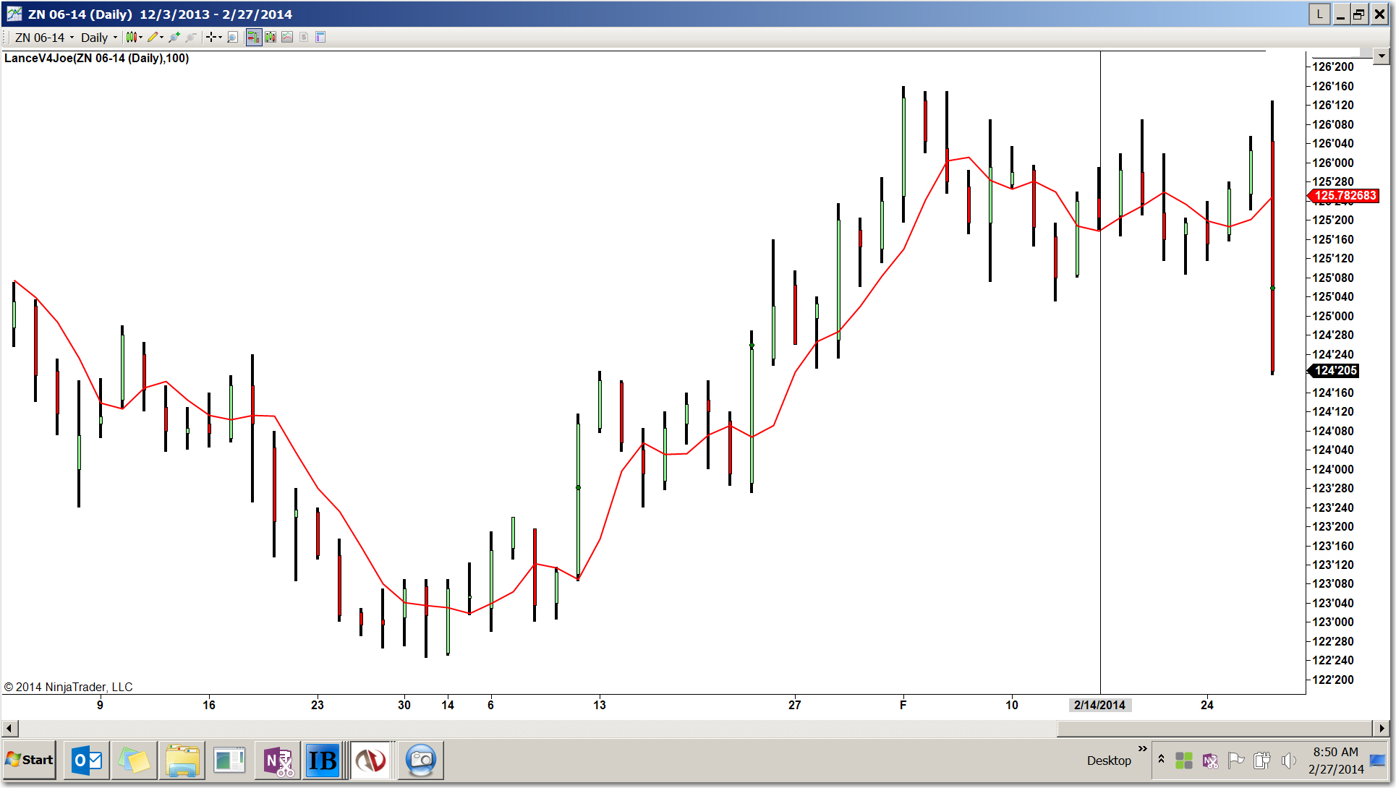Select the pencil drawing tools icon

tap(154, 37)
